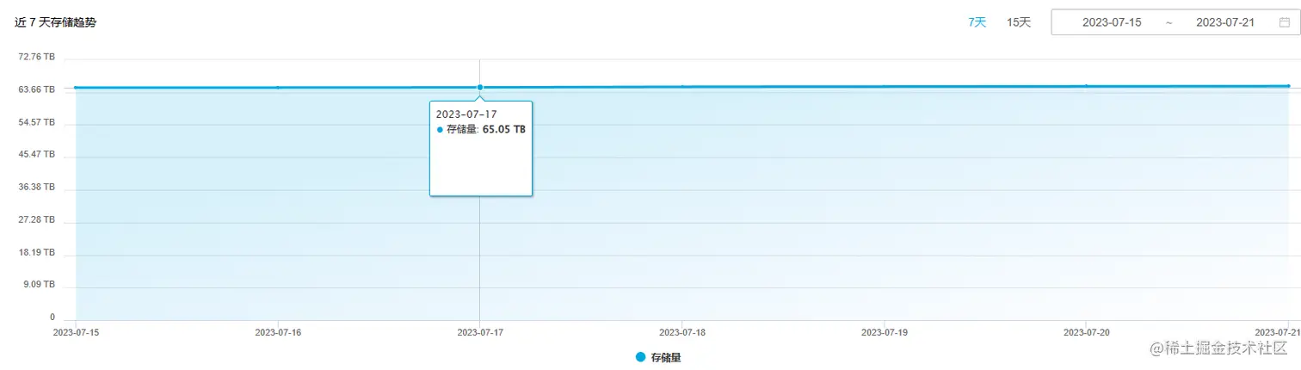
Task: Click the 2023-07-19 x-axis label
Action: pos(884,331)
